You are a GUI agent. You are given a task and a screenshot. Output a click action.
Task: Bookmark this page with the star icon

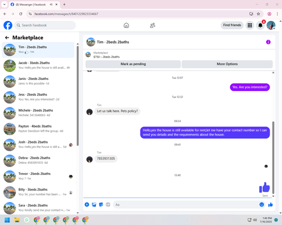point(258,14)
